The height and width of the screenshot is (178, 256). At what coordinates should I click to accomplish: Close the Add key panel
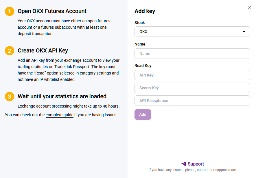(249, 7)
